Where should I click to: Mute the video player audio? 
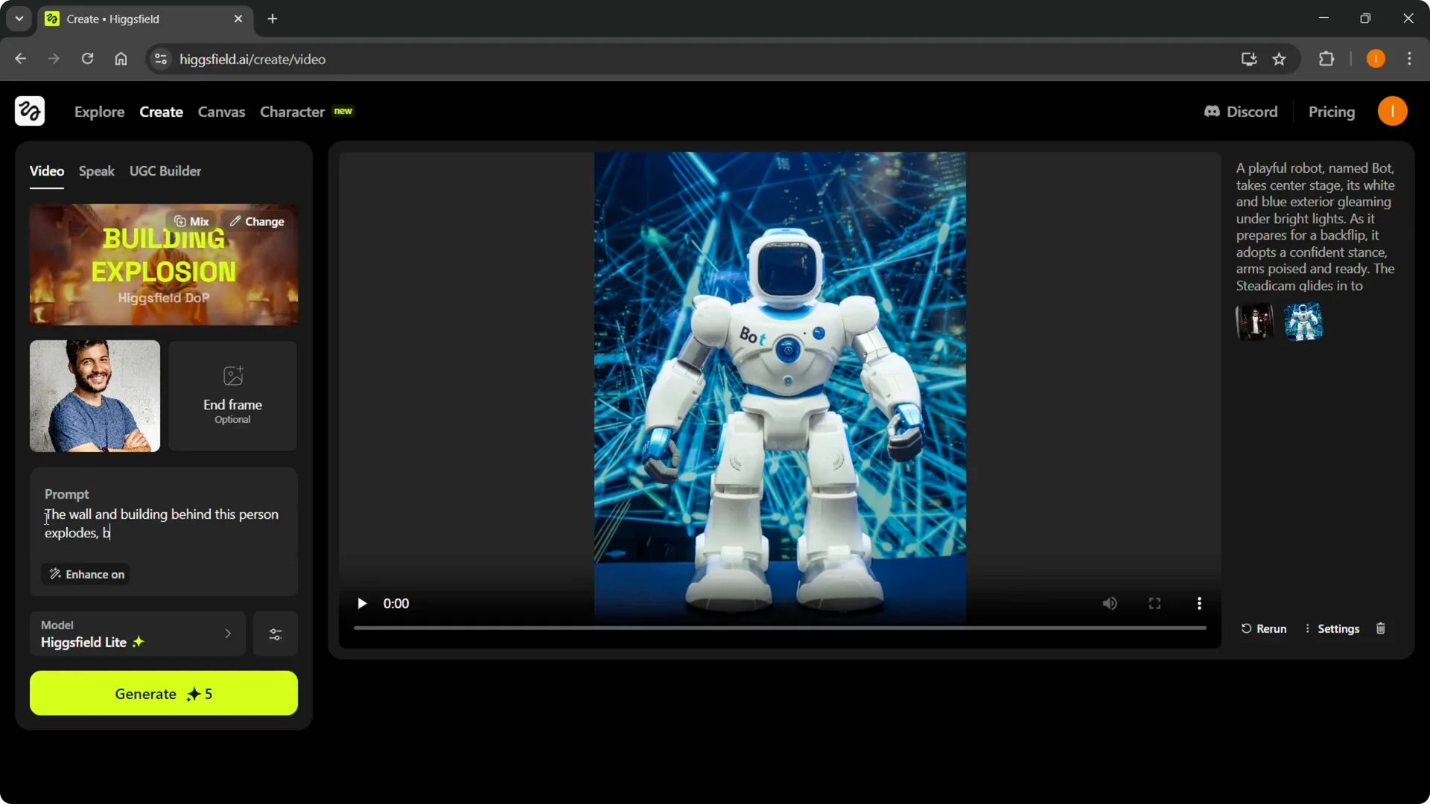1109,603
